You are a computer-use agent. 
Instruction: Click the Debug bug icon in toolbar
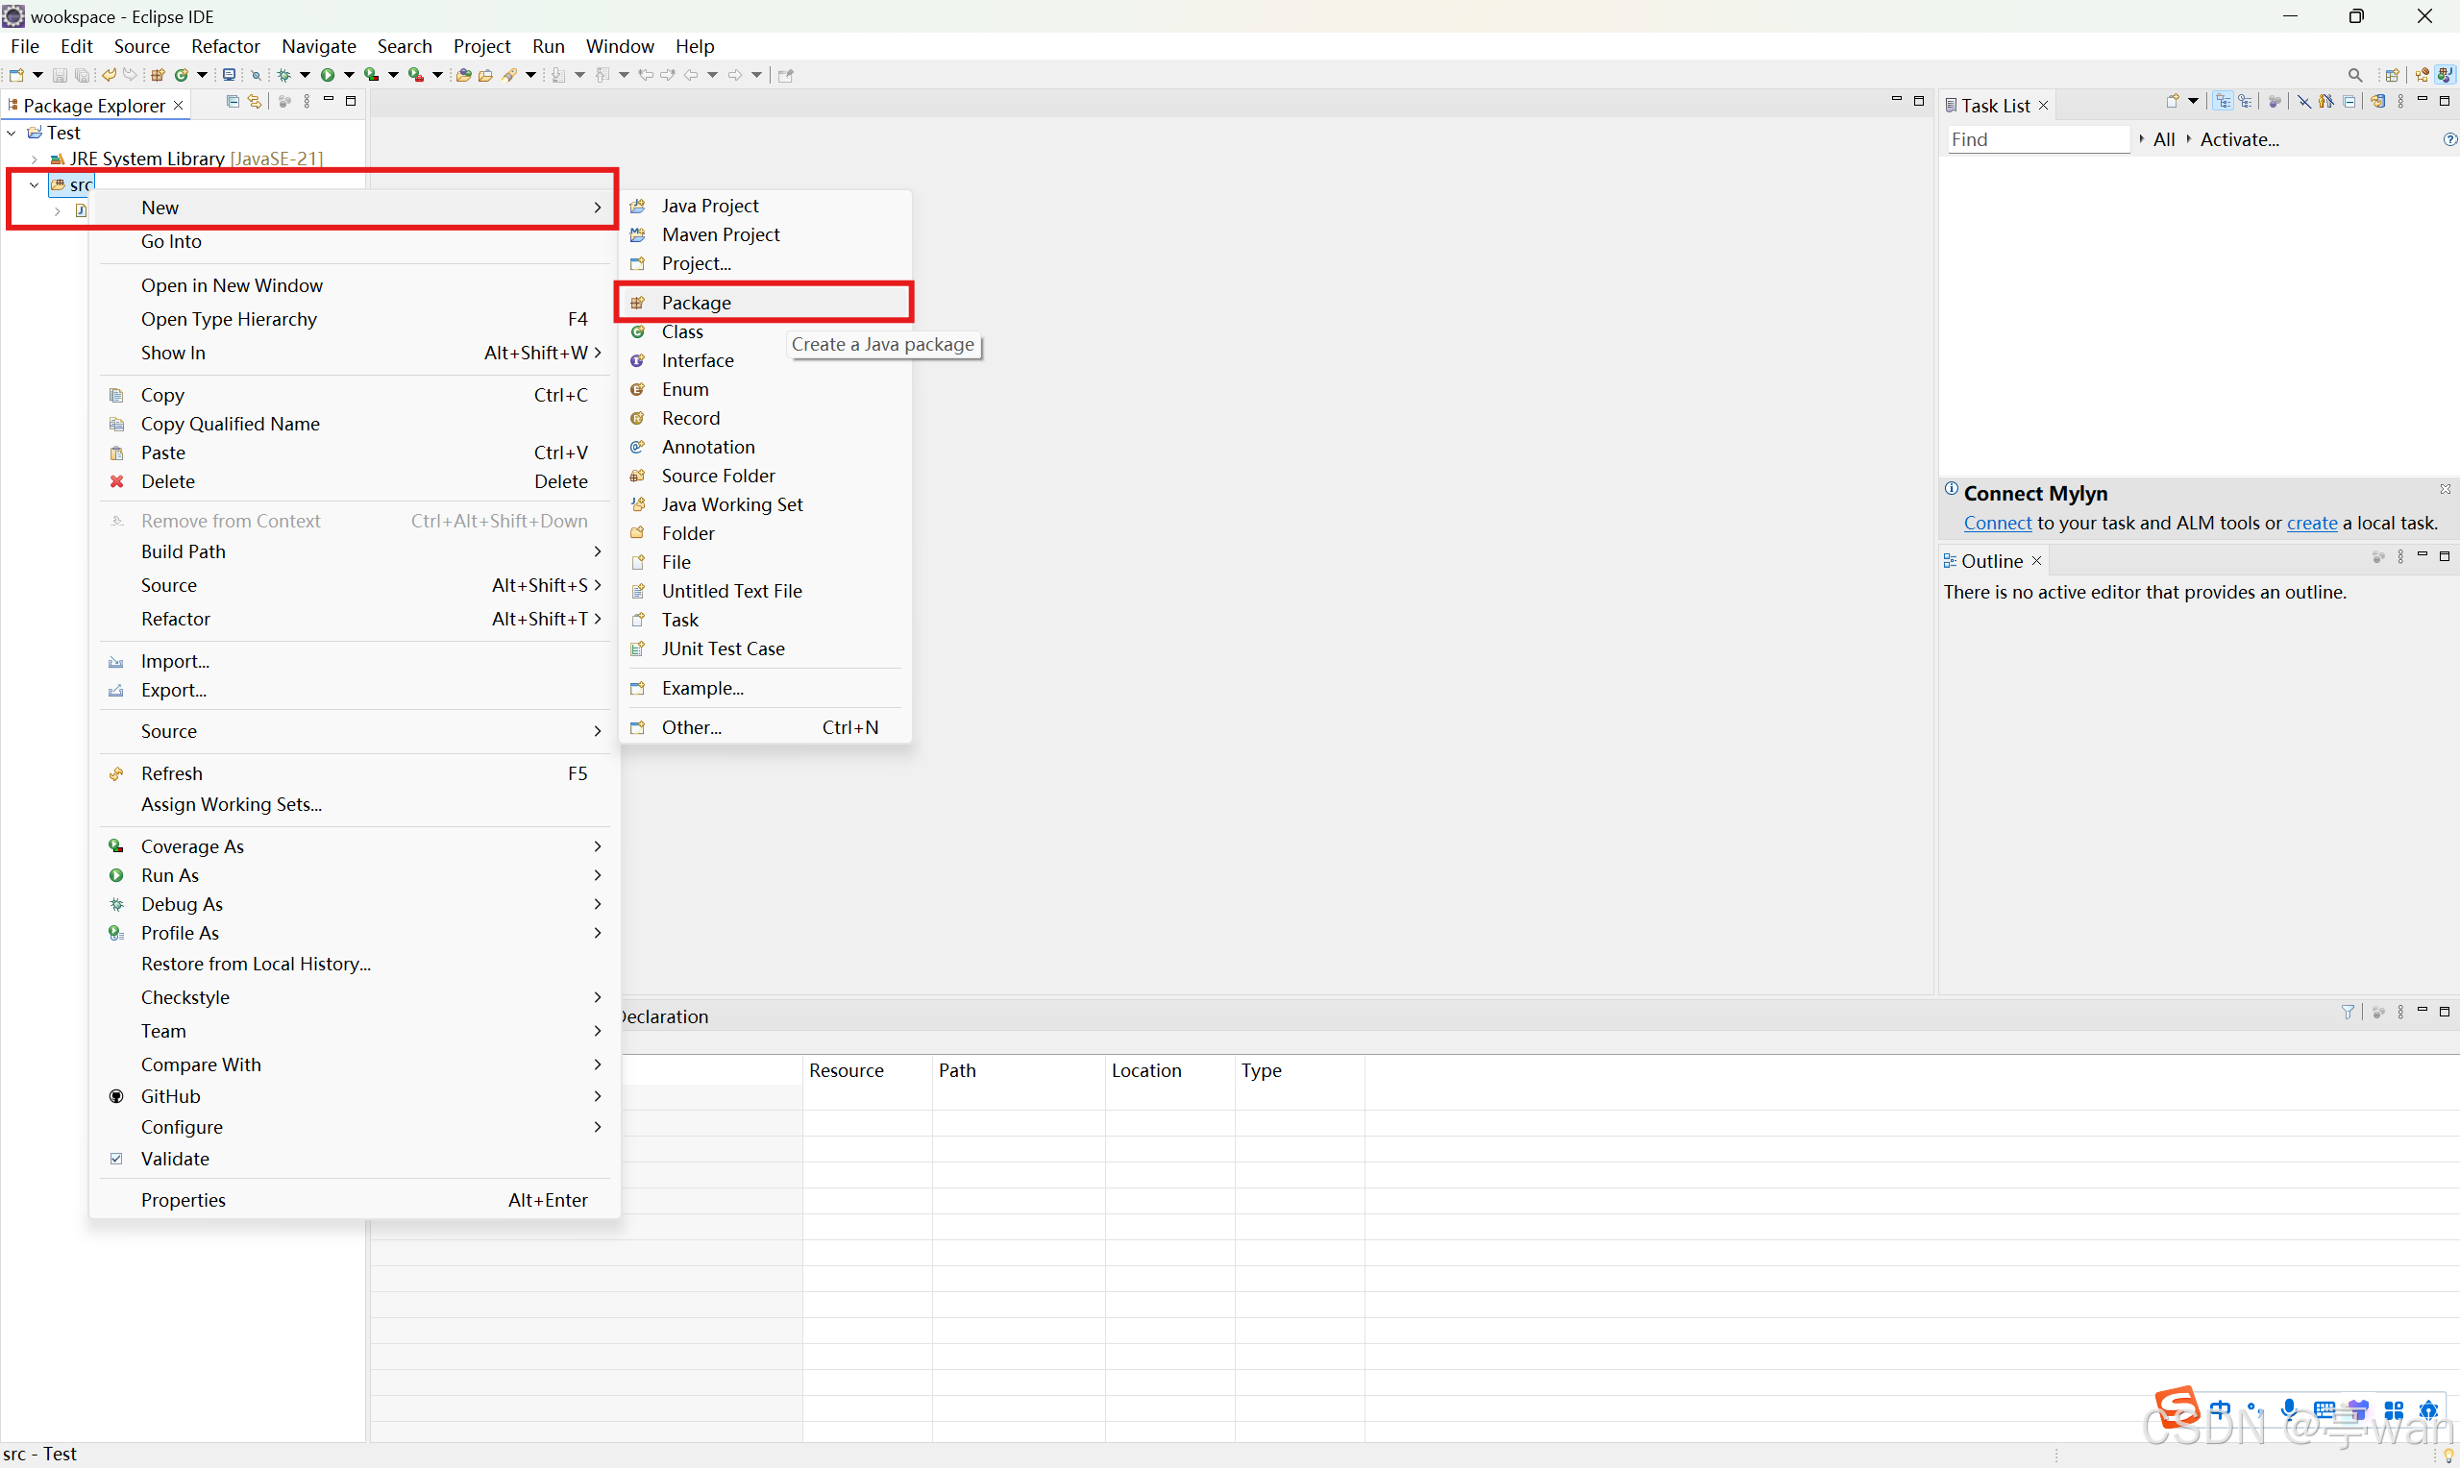[x=283, y=75]
